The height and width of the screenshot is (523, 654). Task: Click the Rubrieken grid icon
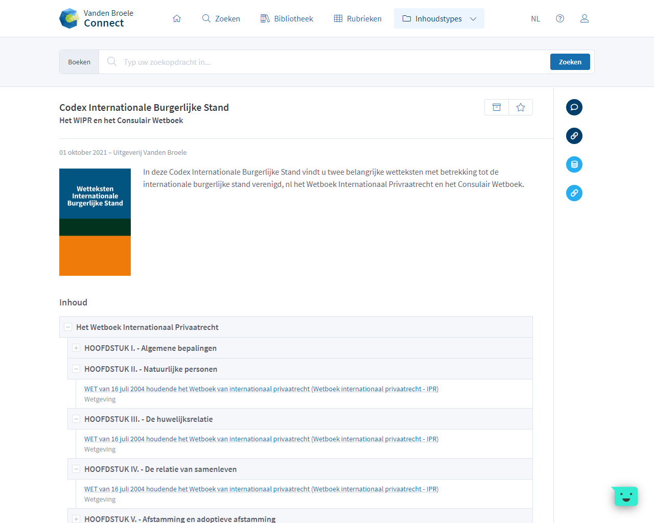tap(338, 18)
